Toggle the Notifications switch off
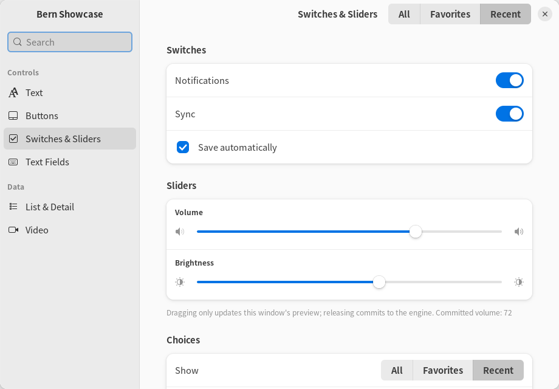Screen dimensions: 559x389 [x=509, y=81]
